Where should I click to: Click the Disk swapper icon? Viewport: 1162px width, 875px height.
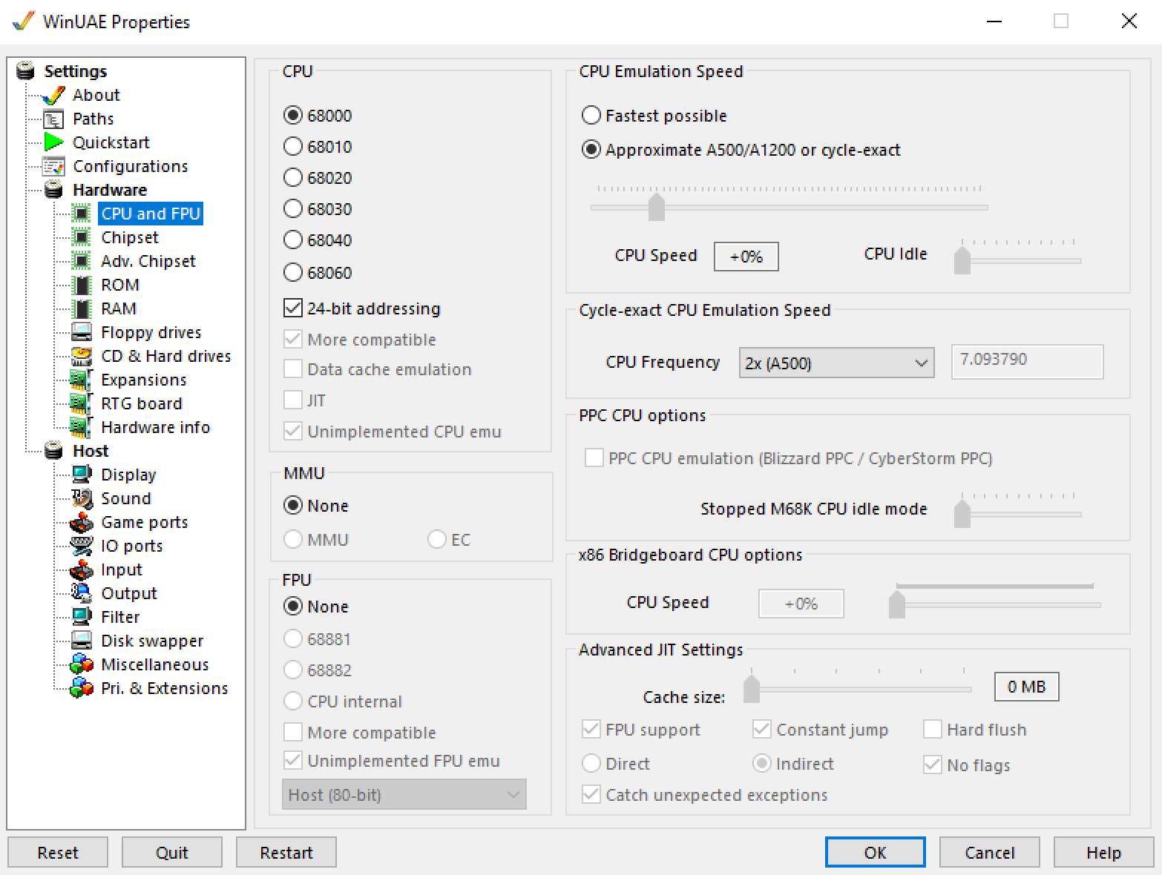click(x=82, y=641)
